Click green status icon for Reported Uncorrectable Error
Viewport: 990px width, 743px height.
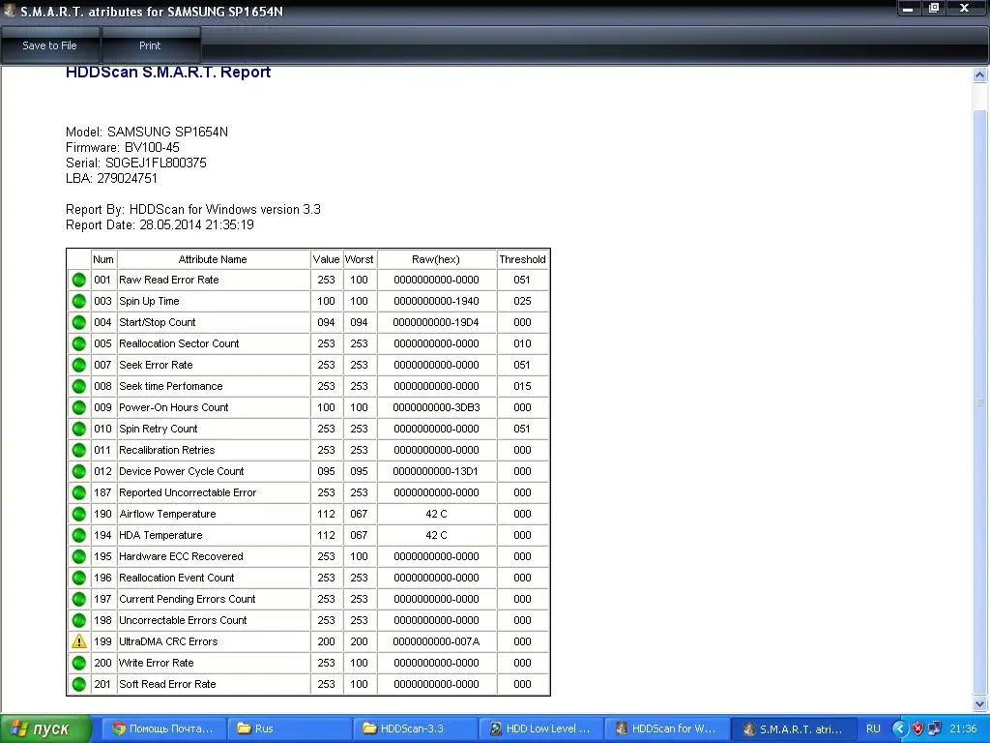pyautogui.click(x=79, y=492)
